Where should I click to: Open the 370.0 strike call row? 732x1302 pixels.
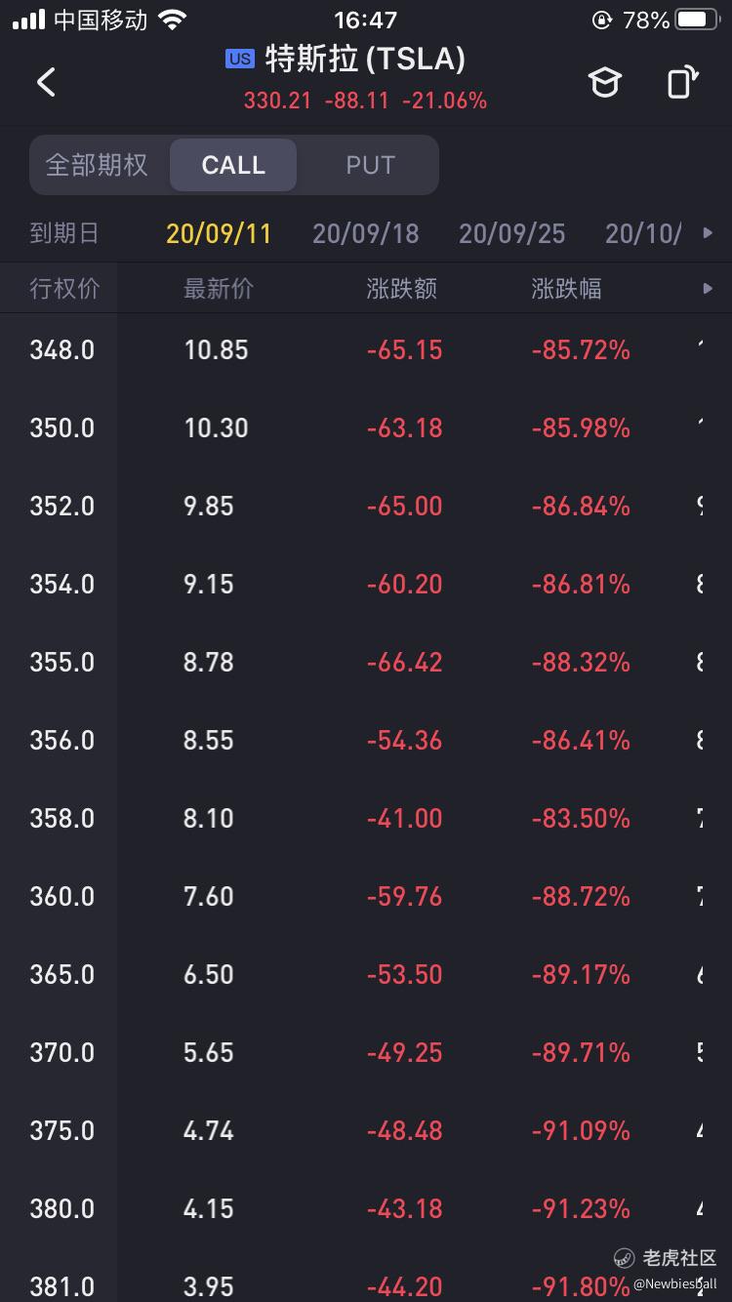click(366, 1052)
